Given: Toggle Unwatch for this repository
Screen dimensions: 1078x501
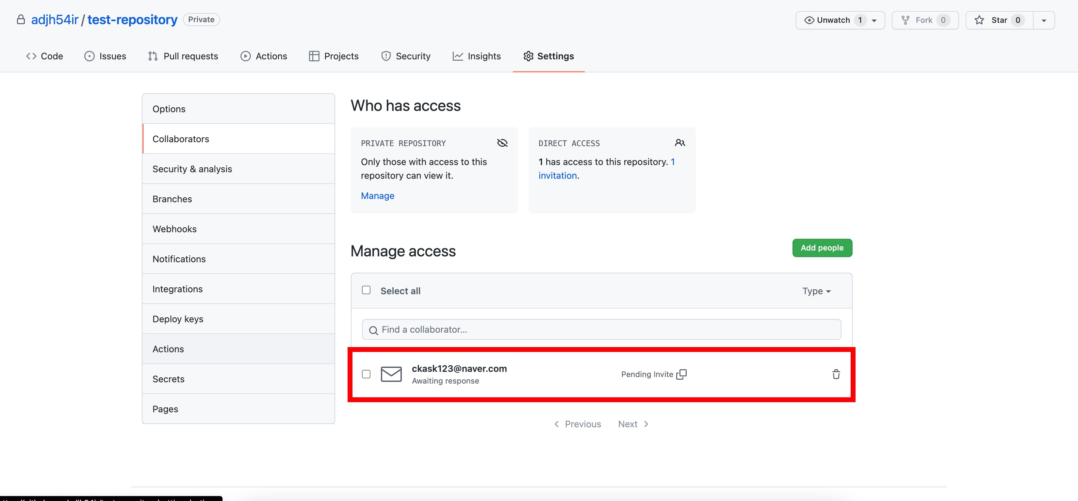Looking at the screenshot, I should click(828, 20).
